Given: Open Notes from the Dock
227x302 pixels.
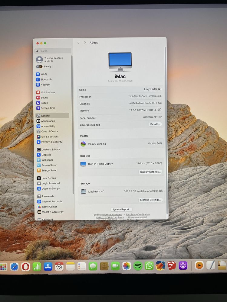Looking at the screenshot, I should click(x=70, y=266).
